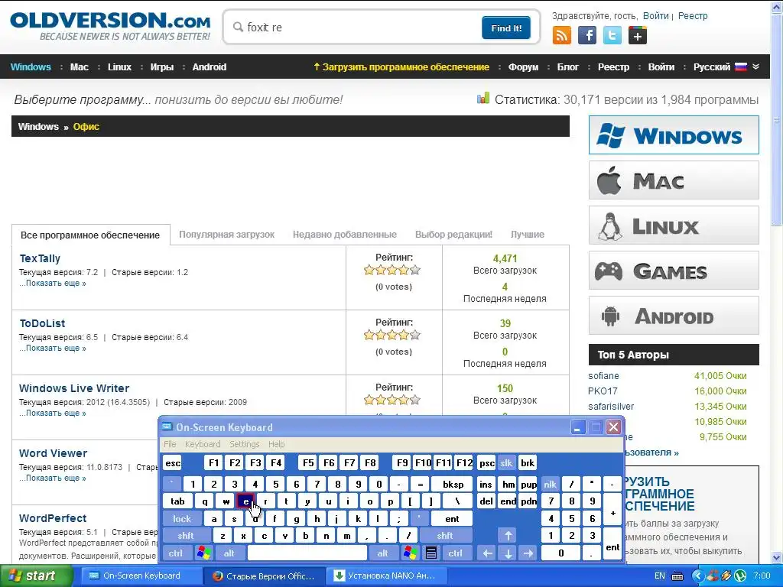783x587 pixels.
Task: Click Загрузить программное обеспечение link
Action: 401,67
